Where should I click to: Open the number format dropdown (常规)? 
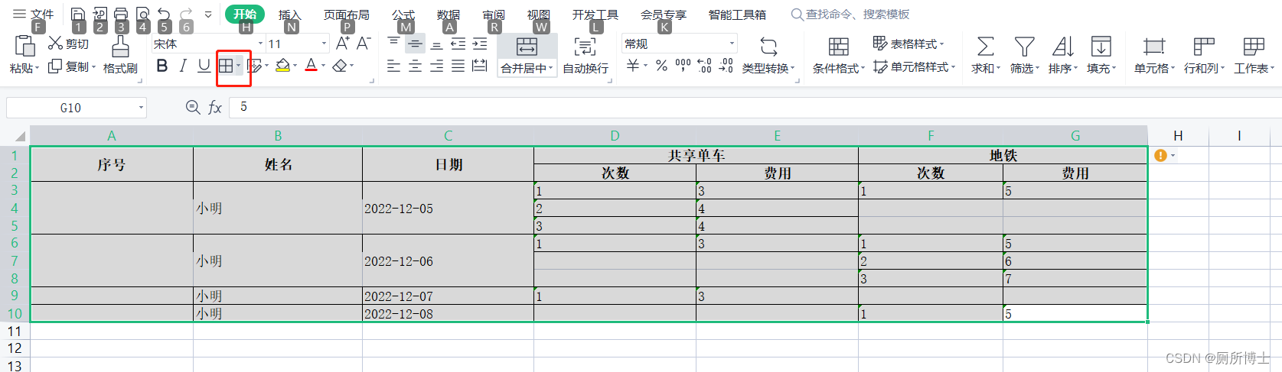732,44
